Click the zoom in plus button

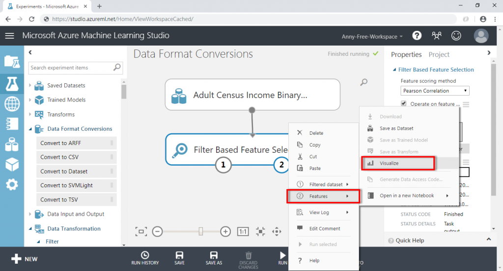(225, 231)
